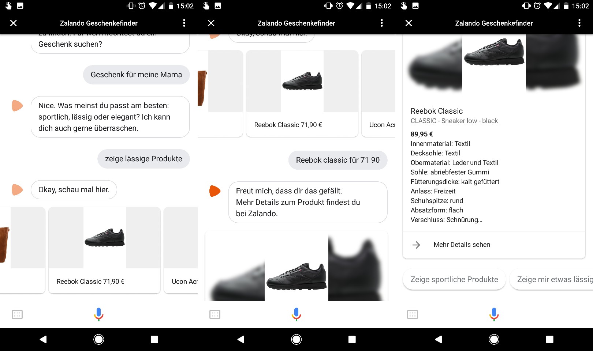Tap CLASSIC - Sneaker low - black subtitle

pos(454,121)
